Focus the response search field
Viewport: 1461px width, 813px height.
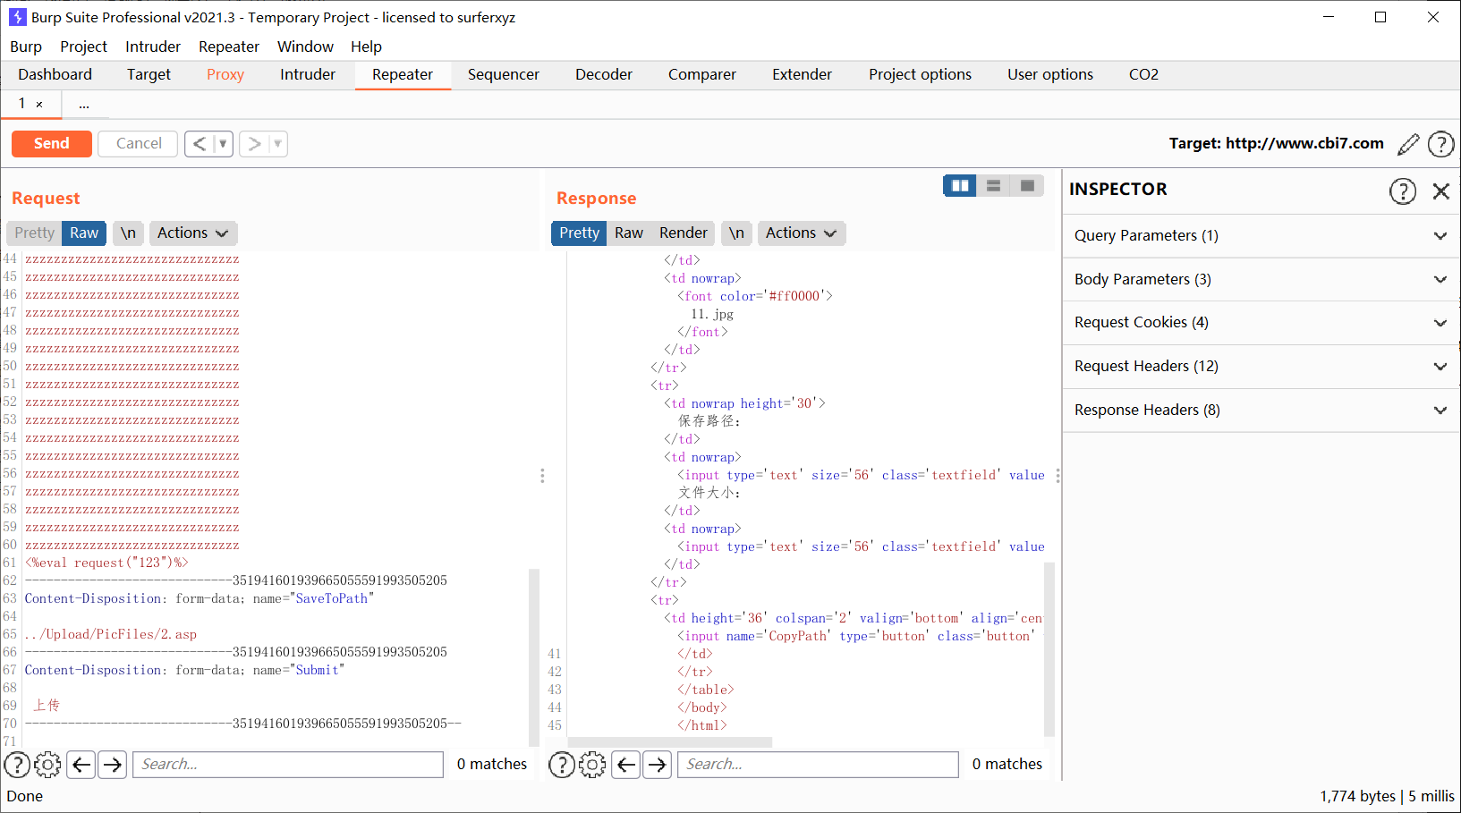click(818, 765)
